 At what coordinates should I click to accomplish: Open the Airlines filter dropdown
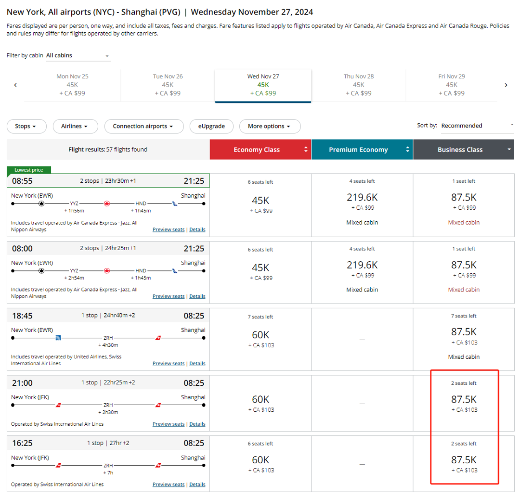tap(74, 127)
